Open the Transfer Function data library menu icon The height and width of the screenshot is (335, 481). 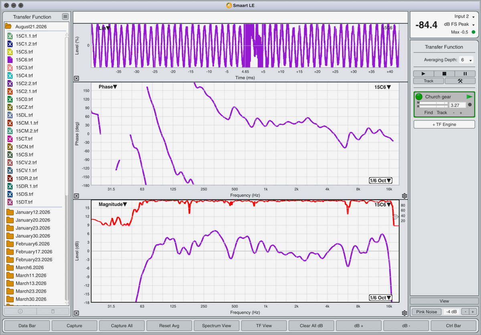coord(65,16)
